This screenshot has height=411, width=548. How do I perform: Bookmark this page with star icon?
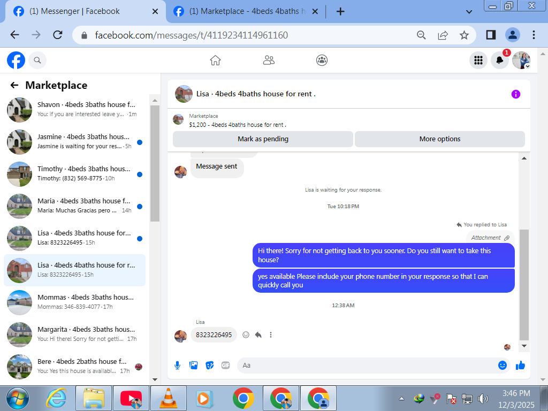coord(464,35)
